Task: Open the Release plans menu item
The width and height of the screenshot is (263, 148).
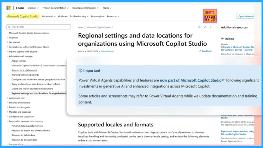Action: point(98,16)
